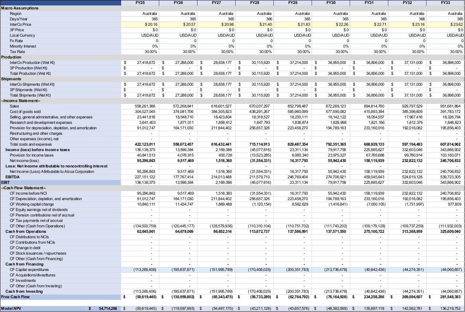Select the FY25 InterCo Price cell
Image resolution: width=465 pixels, height=312 pixels.
click(140, 24)
